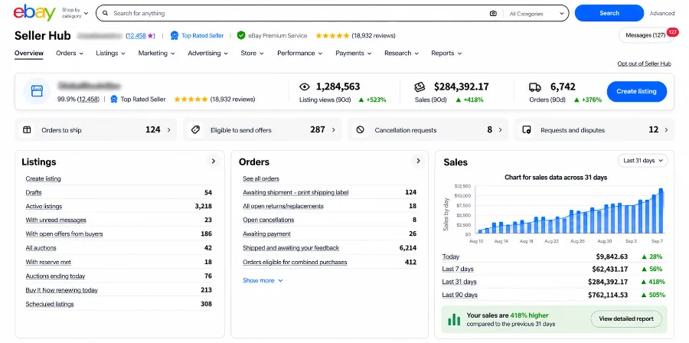Open the Listings panel arrow
The image size is (689, 343).
[x=213, y=162]
